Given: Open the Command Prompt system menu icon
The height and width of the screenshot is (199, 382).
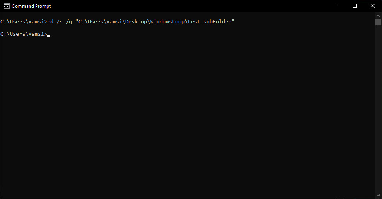Looking at the screenshot, I should (7, 6).
